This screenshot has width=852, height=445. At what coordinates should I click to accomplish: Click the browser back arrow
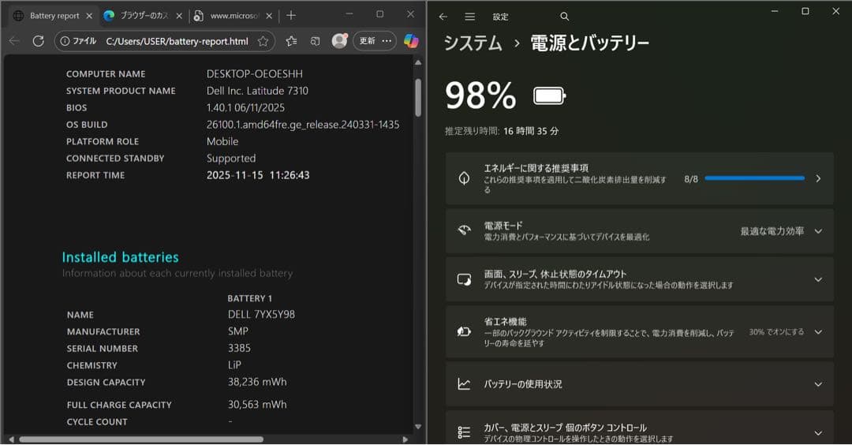(x=14, y=41)
